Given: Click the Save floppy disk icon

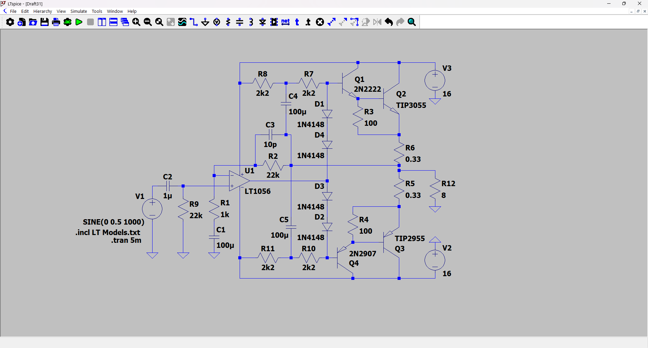Looking at the screenshot, I should 45,22.
